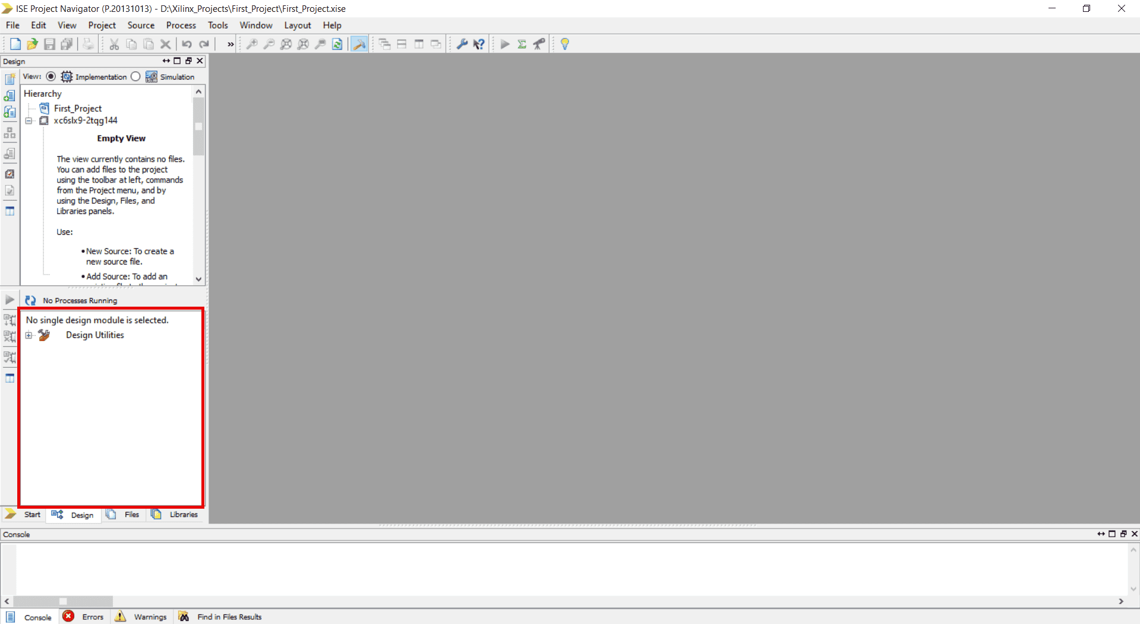
Task: Select the New Source icon in the Design sidebar
Action: pos(10,78)
